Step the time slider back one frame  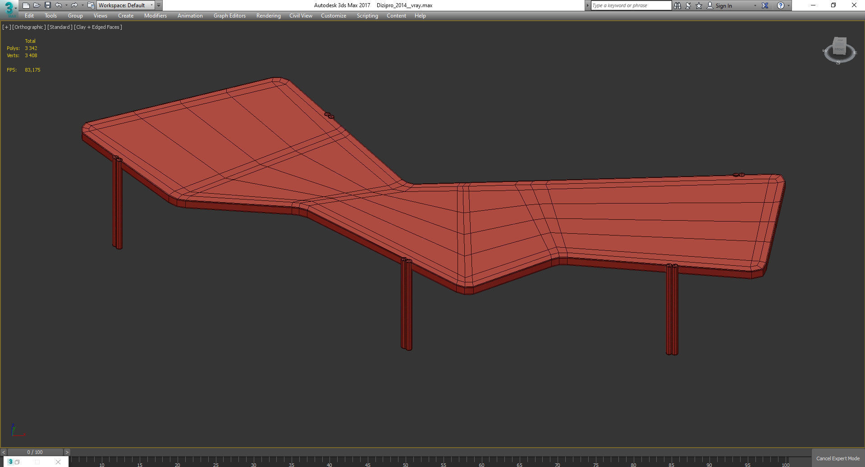coord(4,452)
